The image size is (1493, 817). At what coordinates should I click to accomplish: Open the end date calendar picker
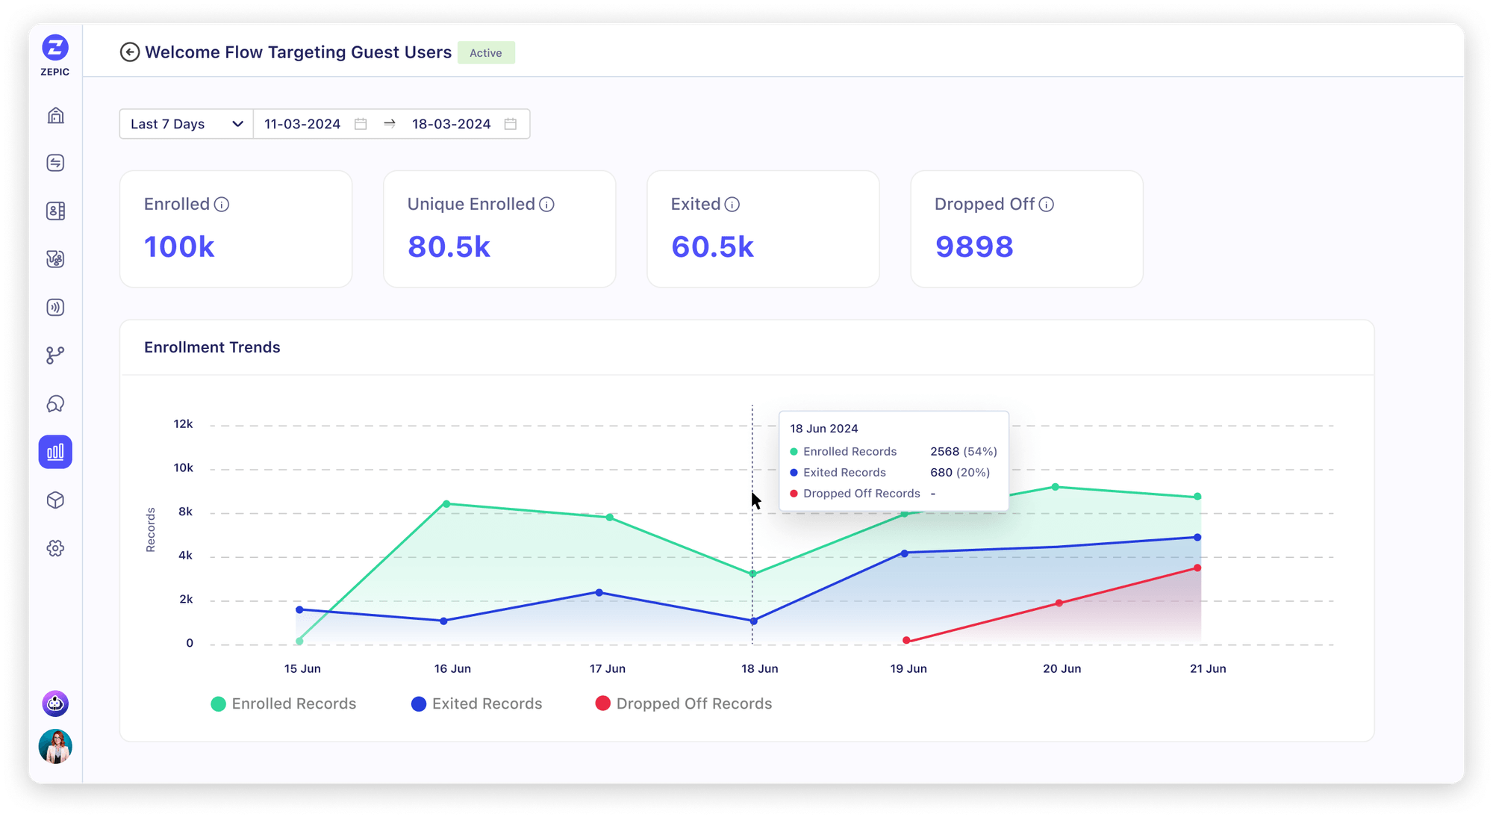point(511,123)
